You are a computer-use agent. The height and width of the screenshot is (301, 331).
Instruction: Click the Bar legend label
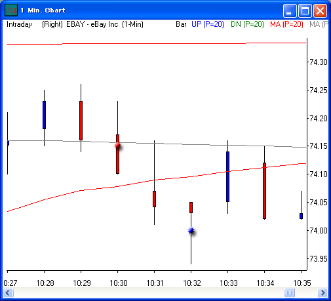point(181,24)
